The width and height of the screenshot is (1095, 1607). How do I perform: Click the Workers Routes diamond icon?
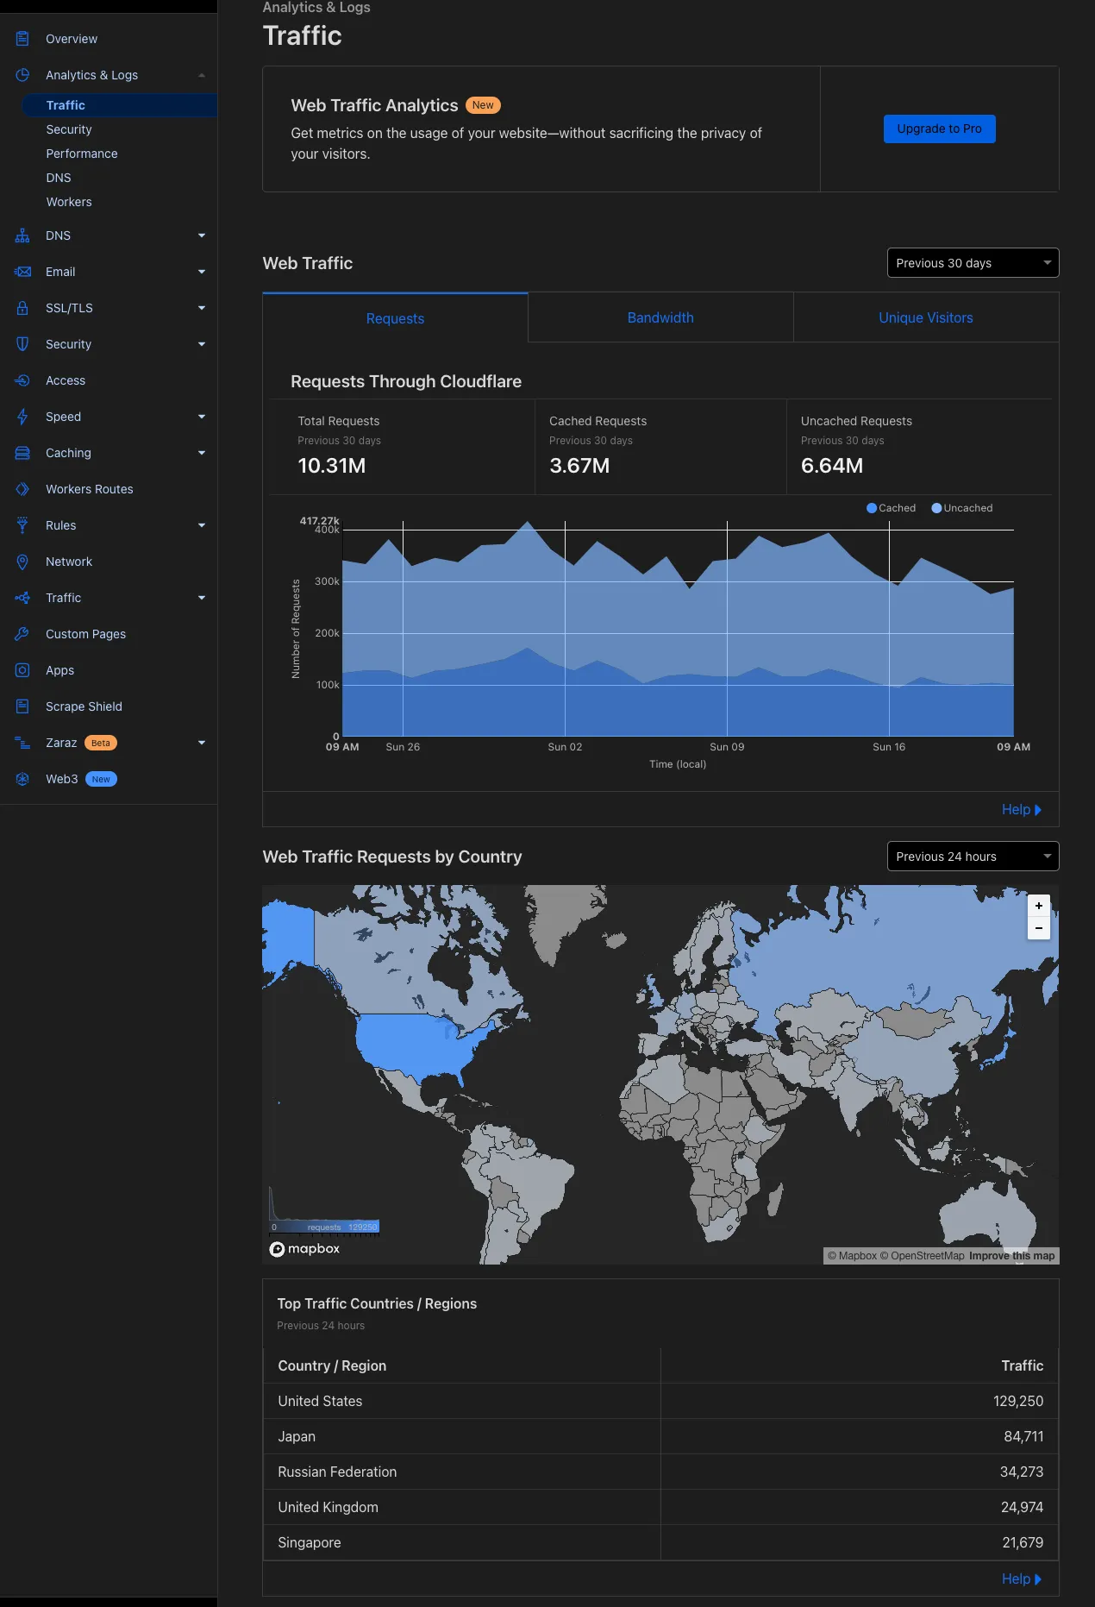pos(22,489)
